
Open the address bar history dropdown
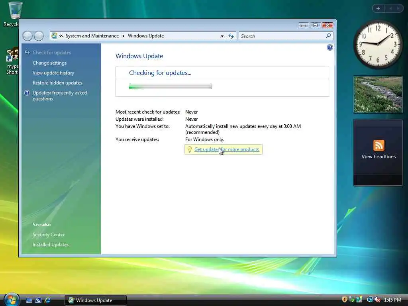222,36
